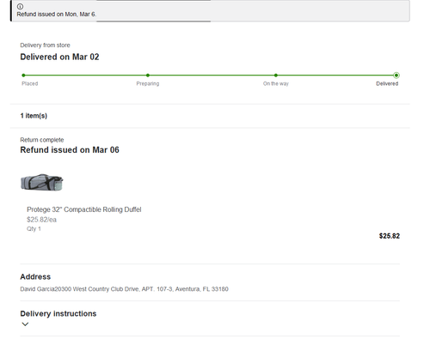The height and width of the screenshot is (363, 430).
Task: Select the Delivered step marker on tracker
Action: point(396,76)
